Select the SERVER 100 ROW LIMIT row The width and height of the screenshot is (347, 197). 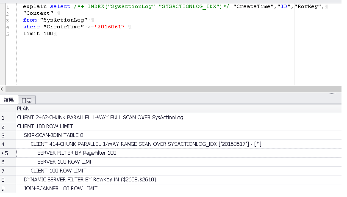tap(66, 162)
